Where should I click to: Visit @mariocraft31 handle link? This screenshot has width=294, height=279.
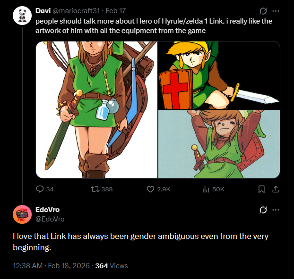pyautogui.click(x=78, y=11)
